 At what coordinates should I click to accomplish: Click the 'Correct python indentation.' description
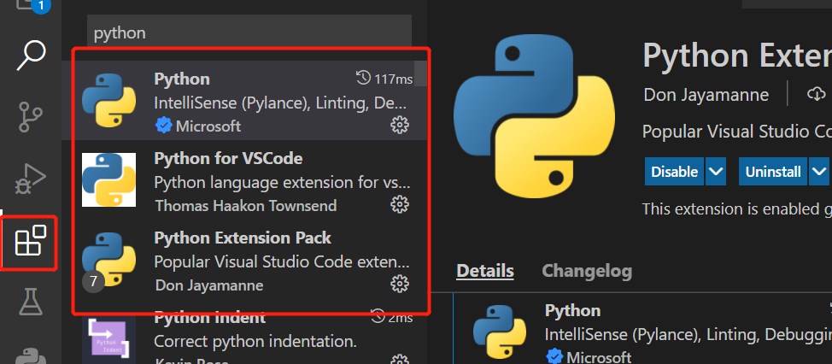point(255,340)
